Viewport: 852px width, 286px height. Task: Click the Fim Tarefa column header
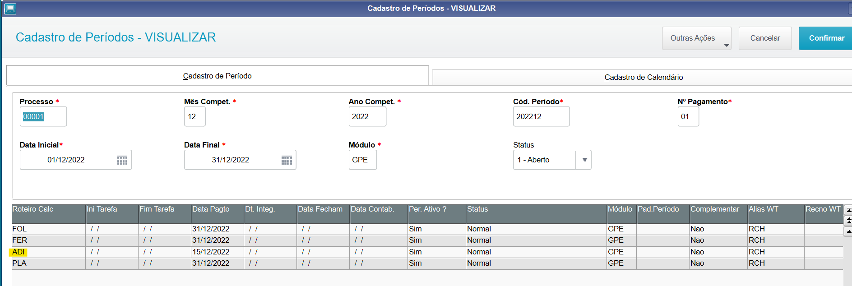(x=165, y=214)
